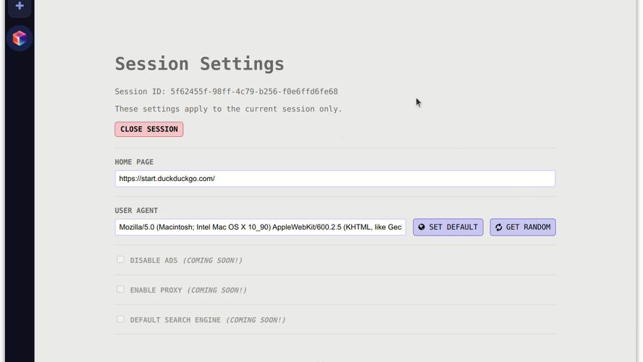Check the Default Search Engine checkbox
Screen dimensions: 643x362
120,319
